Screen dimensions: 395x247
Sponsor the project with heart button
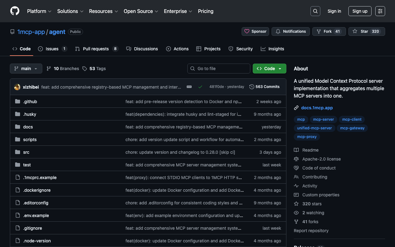pyautogui.click(x=255, y=31)
